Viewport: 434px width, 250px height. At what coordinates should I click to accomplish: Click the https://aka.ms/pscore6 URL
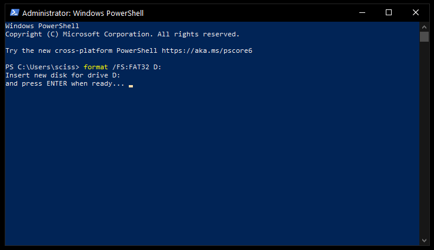pyautogui.click(x=207, y=50)
